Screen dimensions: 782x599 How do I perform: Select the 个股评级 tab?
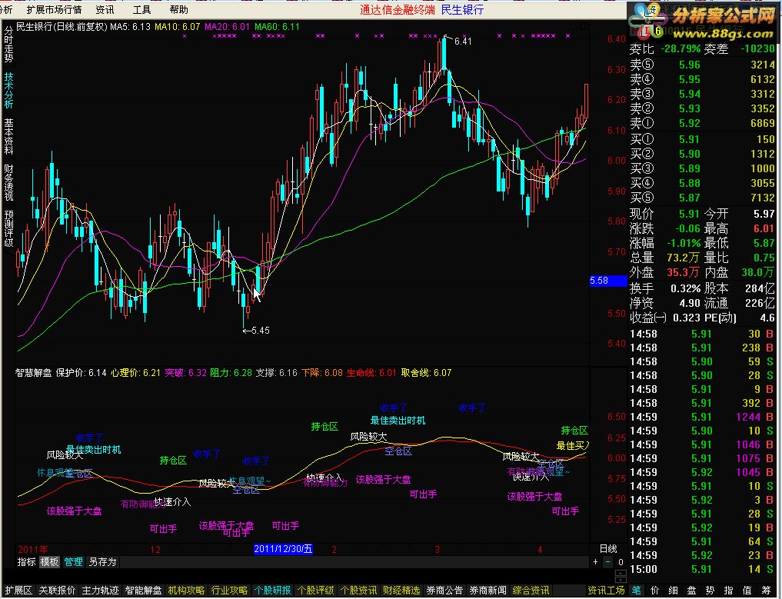(x=315, y=591)
